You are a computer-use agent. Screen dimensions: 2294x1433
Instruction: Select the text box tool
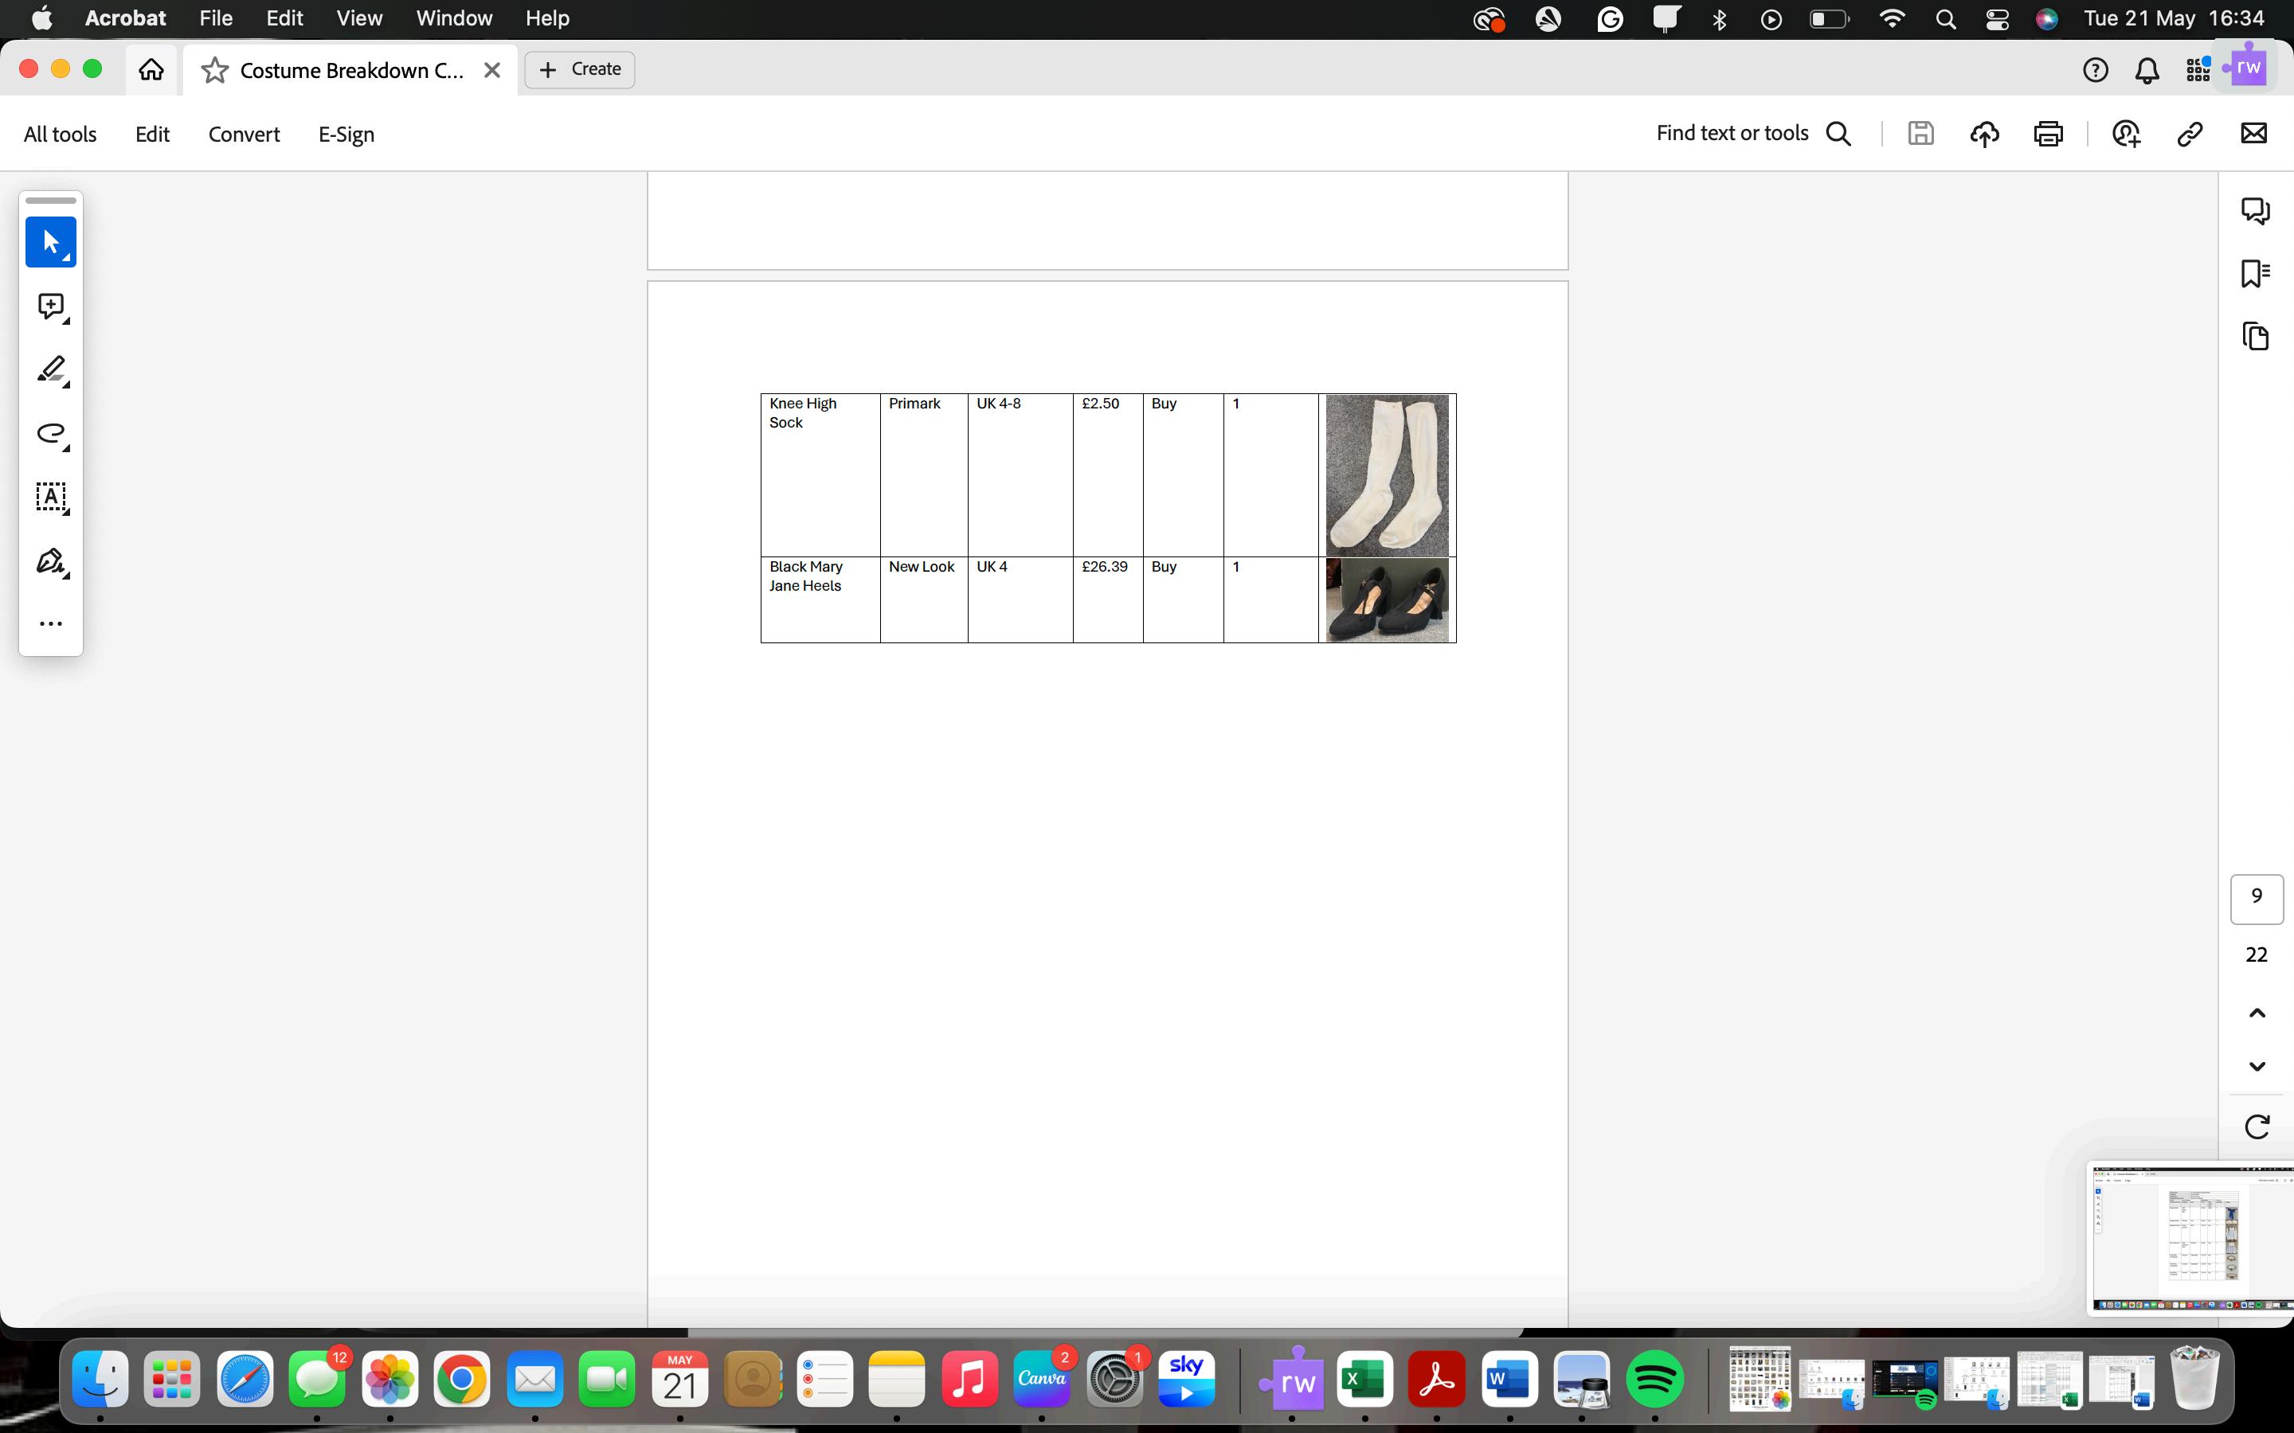[x=50, y=497]
